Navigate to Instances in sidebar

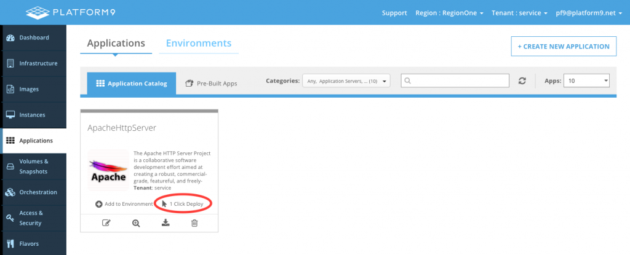click(33, 115)
